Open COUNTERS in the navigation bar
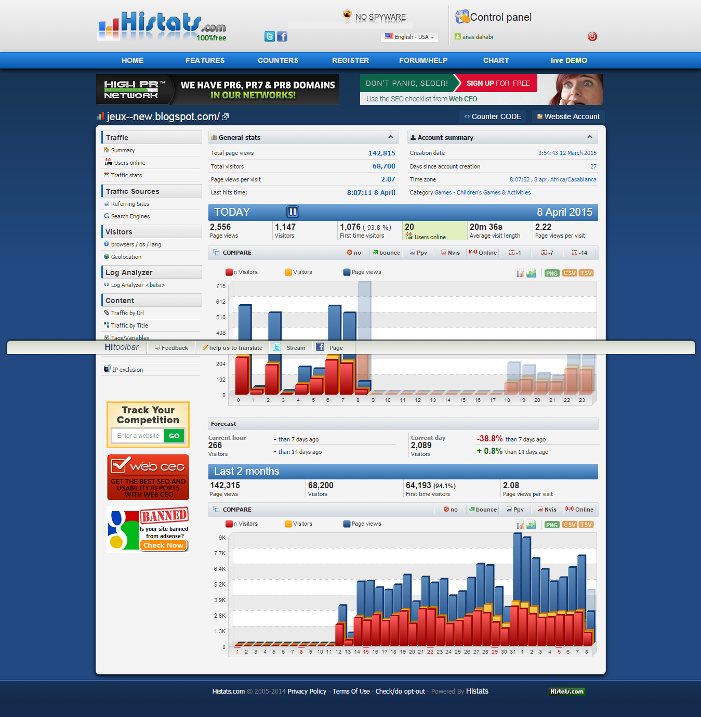Viewport: 701px width, 717px height. coord(278,60)
